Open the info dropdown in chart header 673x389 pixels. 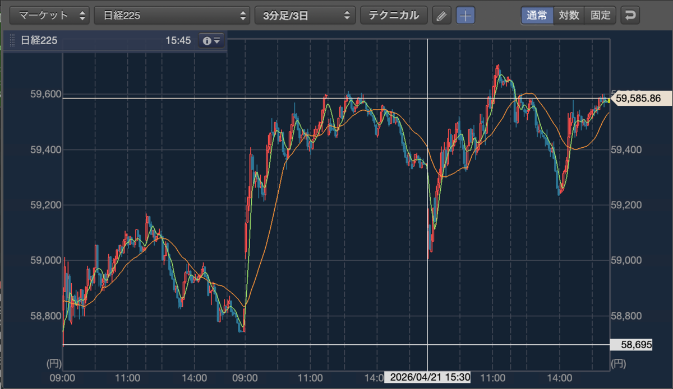pos(212,40)
